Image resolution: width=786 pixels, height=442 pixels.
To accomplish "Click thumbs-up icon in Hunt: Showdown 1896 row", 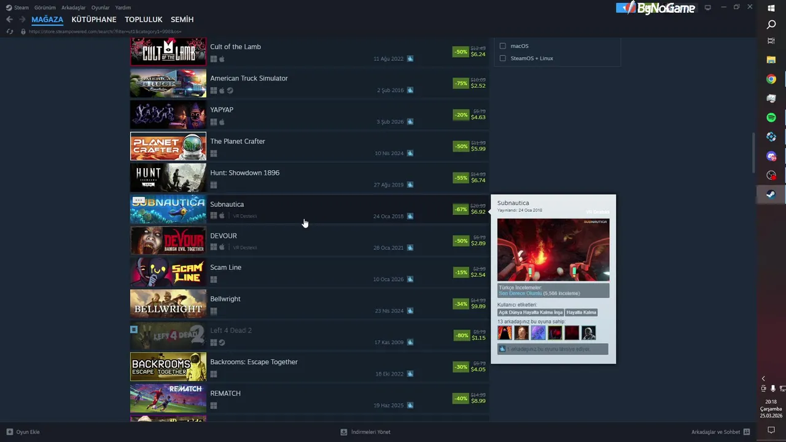I will coord(410,185).
